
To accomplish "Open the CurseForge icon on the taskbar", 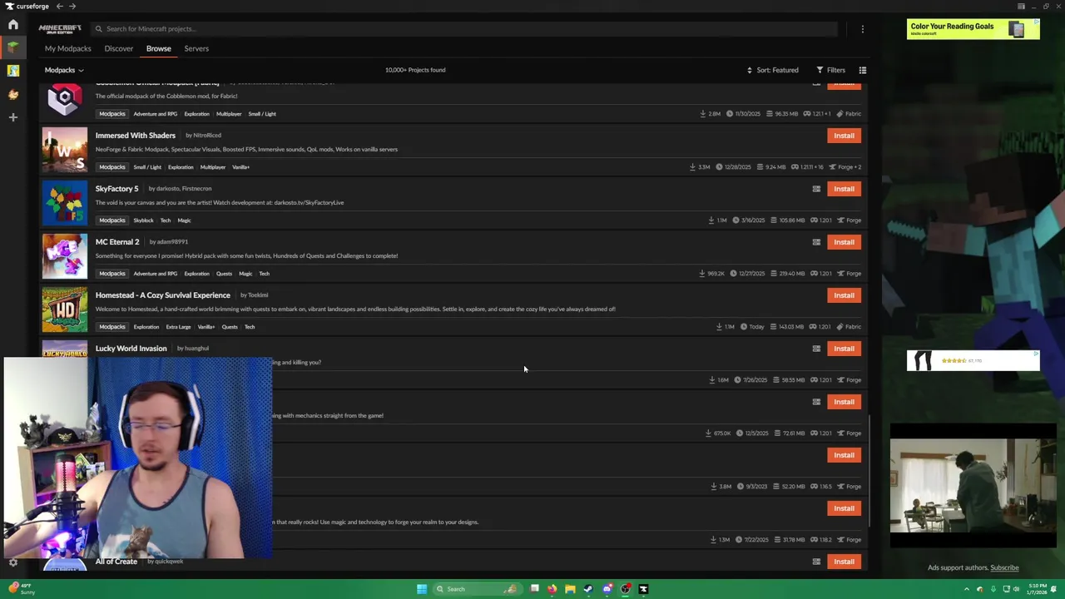I will point(643,589).
